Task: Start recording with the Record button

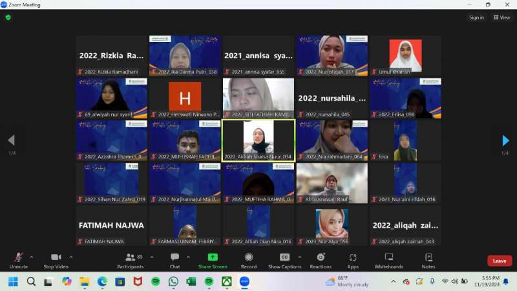Action: pyautogui.click(x=249, y=260)
